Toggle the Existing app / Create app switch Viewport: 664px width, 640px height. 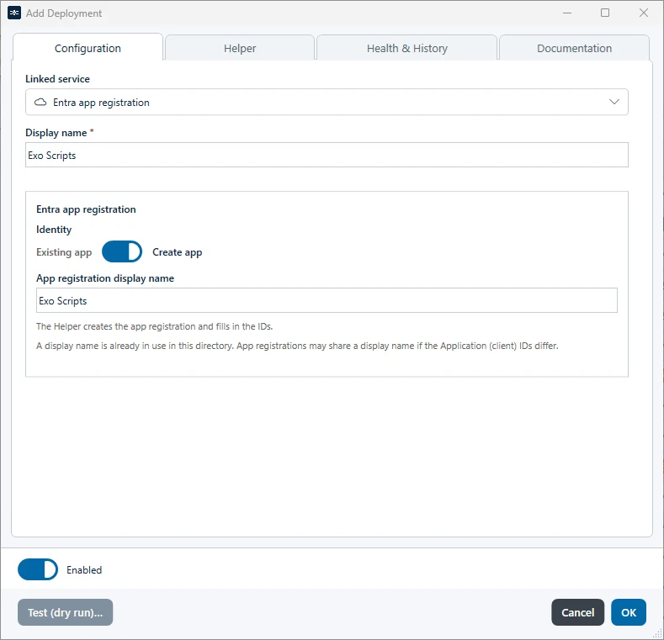[122, 251]
